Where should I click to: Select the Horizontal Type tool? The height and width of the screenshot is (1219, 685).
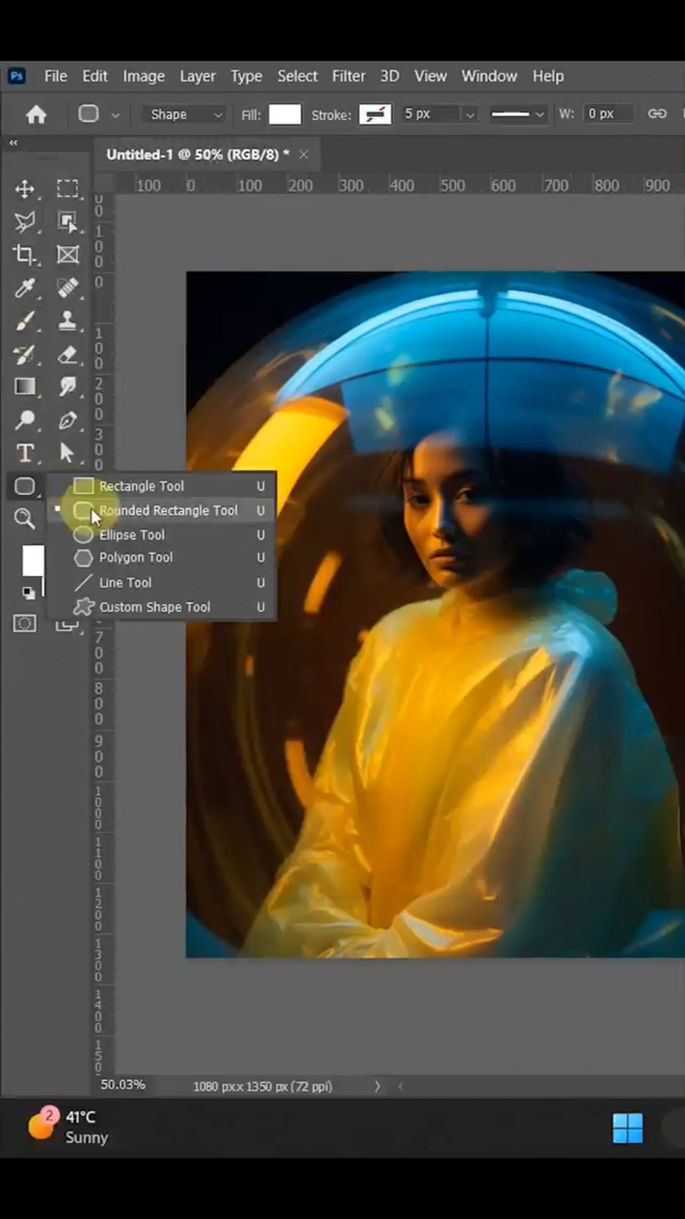pos(25,453)
